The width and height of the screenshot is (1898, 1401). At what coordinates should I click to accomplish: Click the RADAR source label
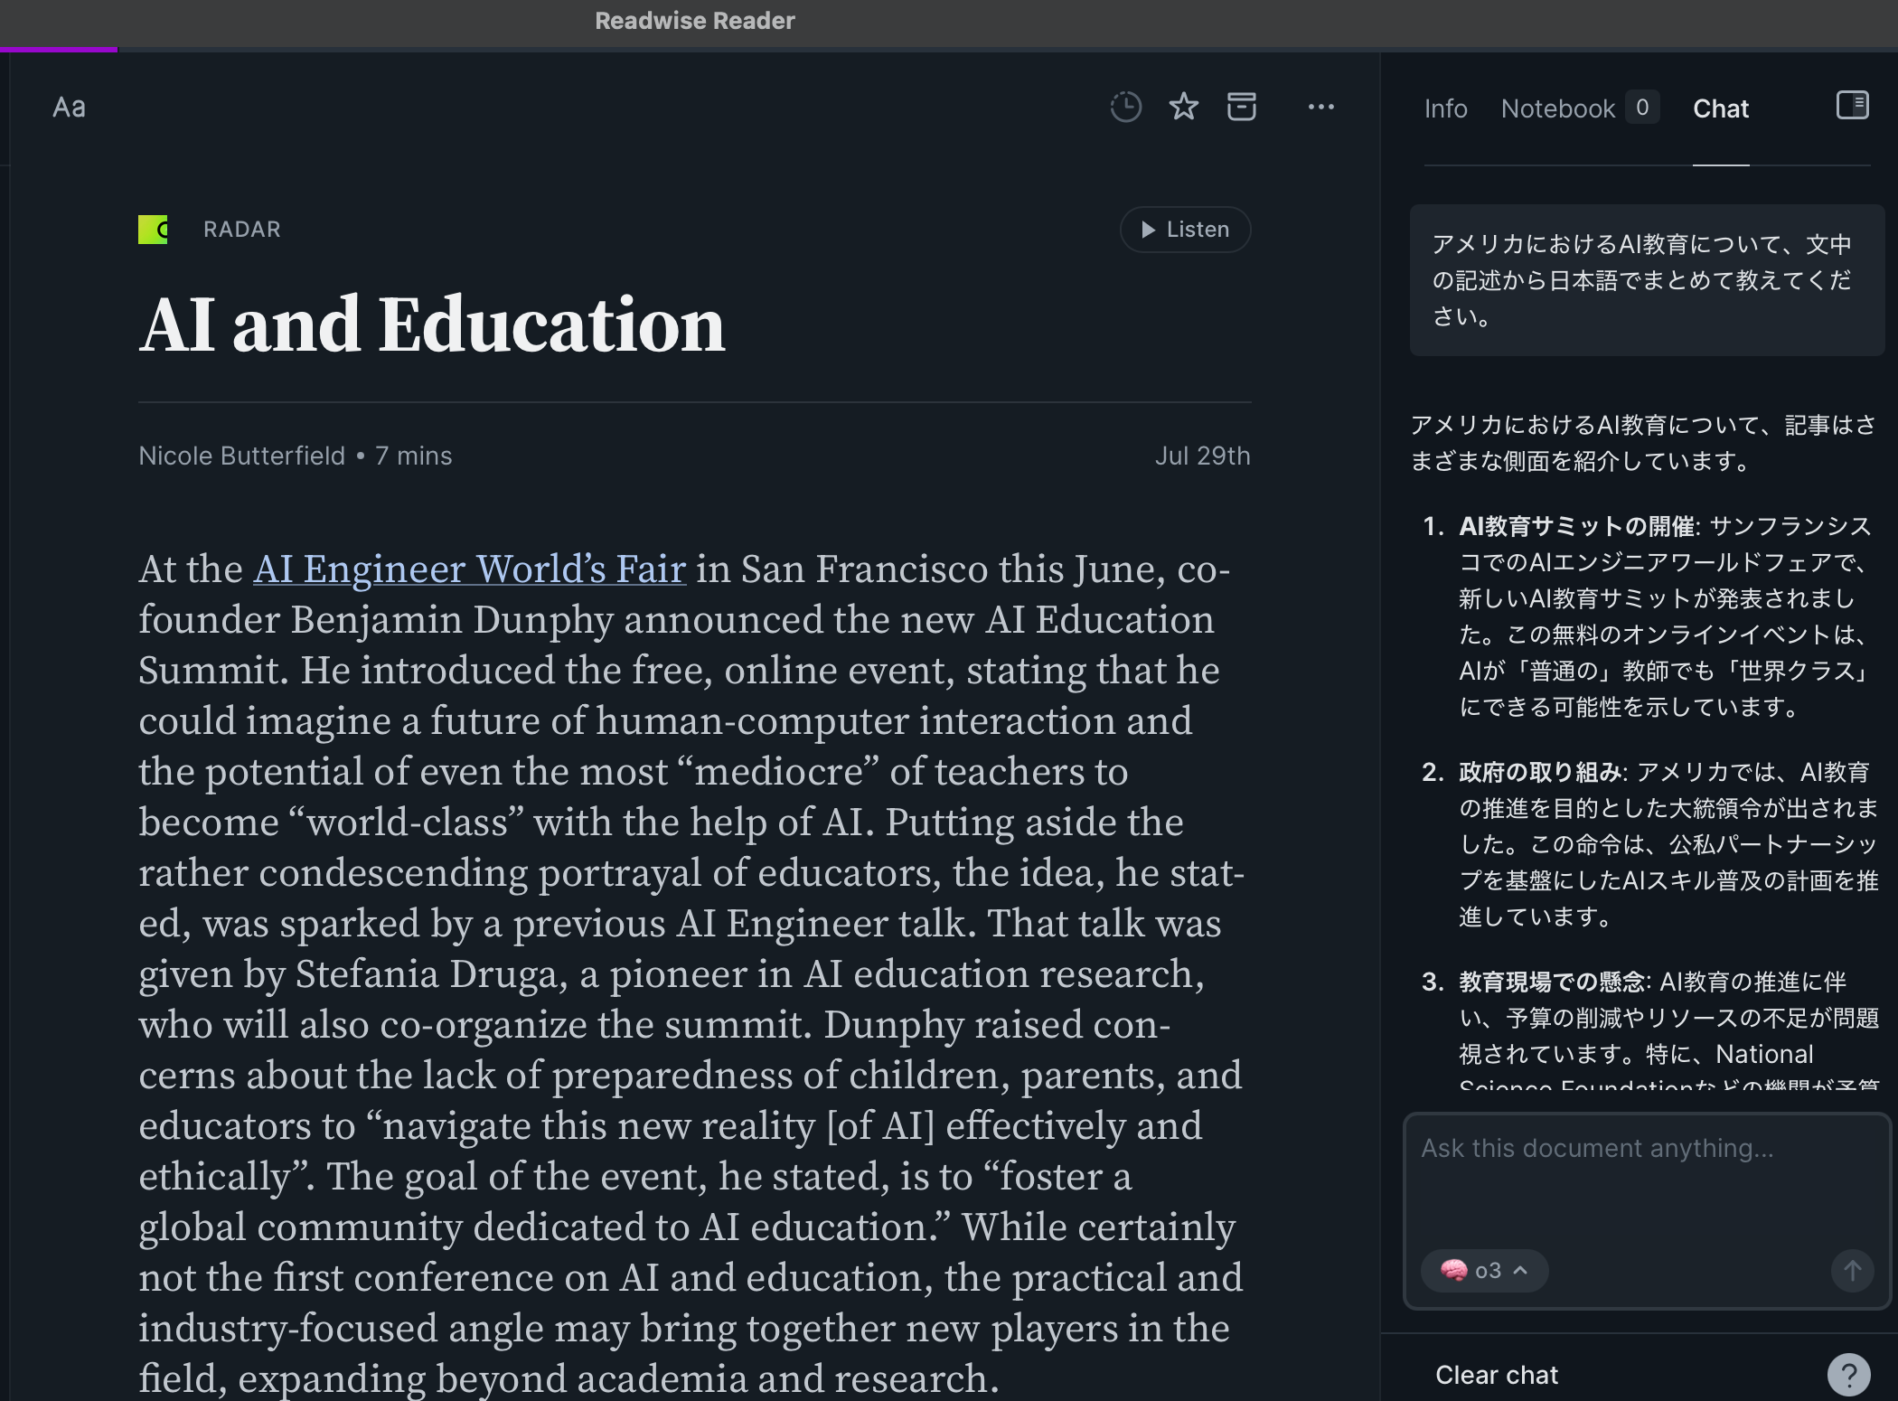(241, 230)
